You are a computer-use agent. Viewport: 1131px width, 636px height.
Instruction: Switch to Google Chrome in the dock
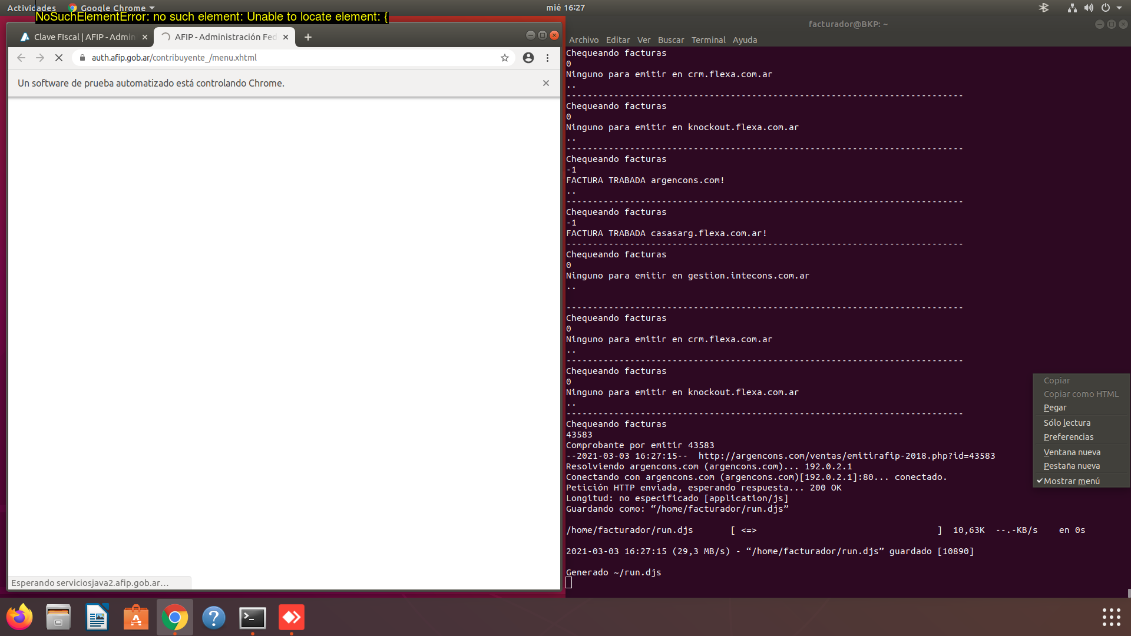click(x=175, y=617)
